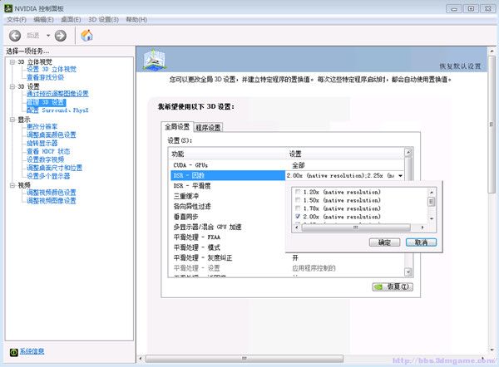Open 查看 HDCP 状态 task
Image resolution: width=499 pixels, height=367 pixels.
tap(48, 152)
